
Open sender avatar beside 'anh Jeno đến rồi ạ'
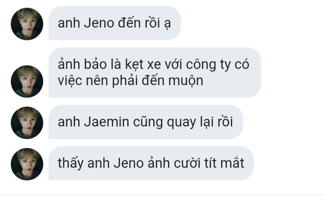pyautogui.click(x=27, y=24)
